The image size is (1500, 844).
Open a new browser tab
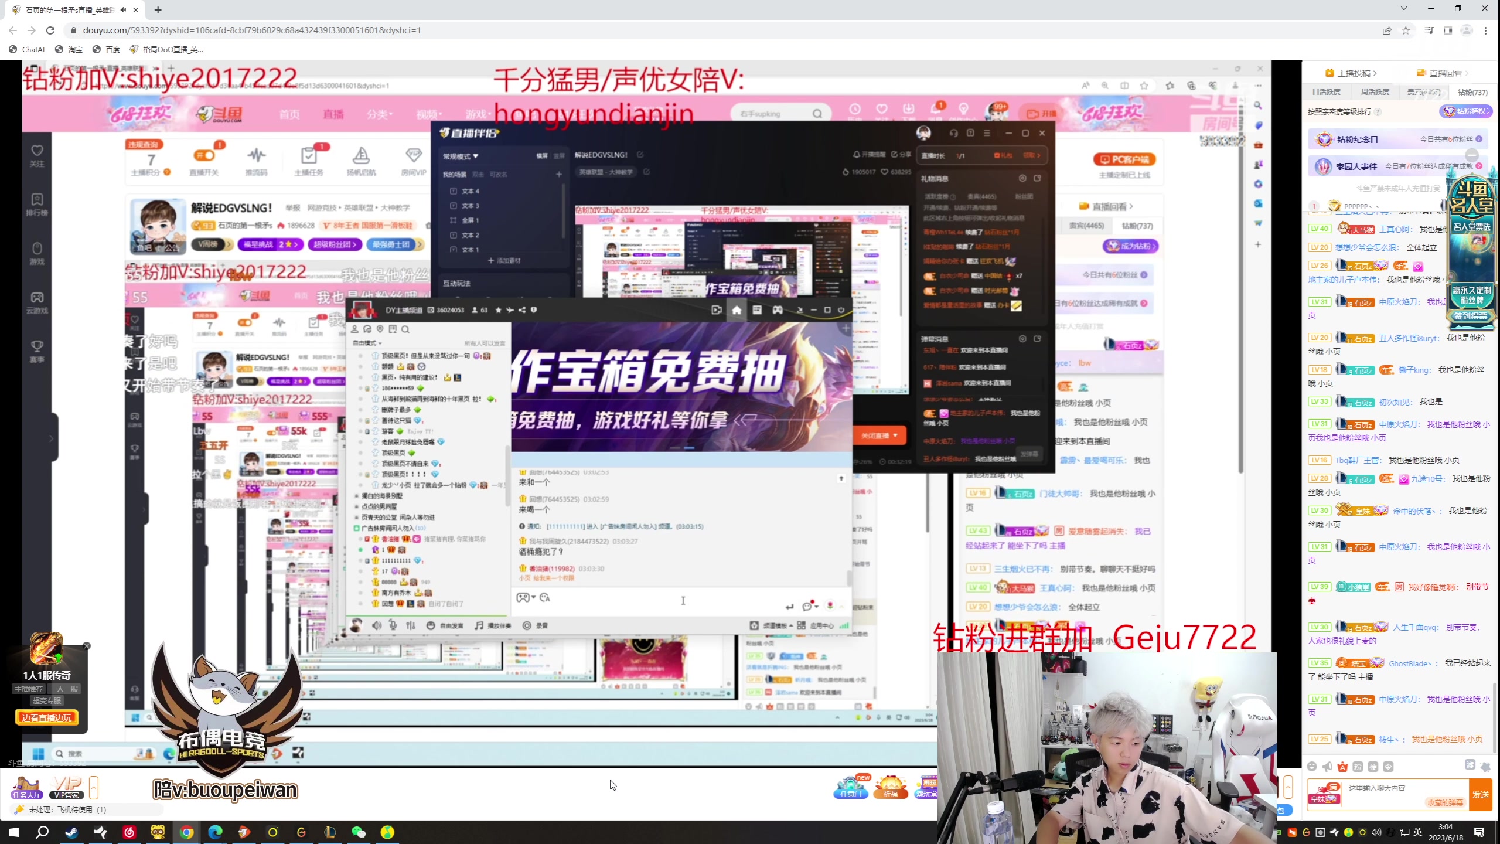158,10
